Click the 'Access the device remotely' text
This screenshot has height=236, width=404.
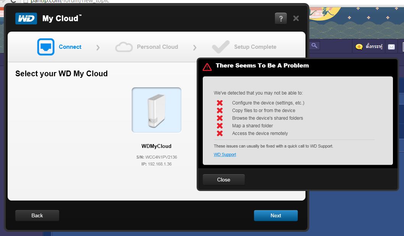pyautogui.click(x=260, y=133)
